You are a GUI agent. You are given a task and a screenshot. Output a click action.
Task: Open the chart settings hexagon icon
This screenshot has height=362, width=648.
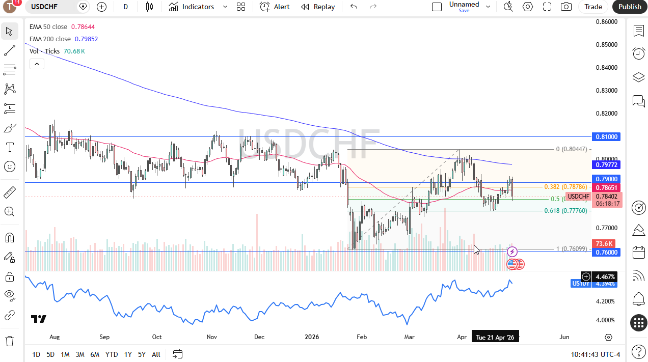coord(528,7)
